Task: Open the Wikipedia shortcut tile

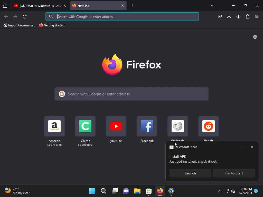Action: pyautogui.click(x=178, y=126)
